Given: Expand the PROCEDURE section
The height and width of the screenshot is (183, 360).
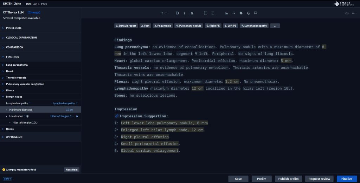Looking at the screenshot, I should pyautogui.click(x=14, y=28).
